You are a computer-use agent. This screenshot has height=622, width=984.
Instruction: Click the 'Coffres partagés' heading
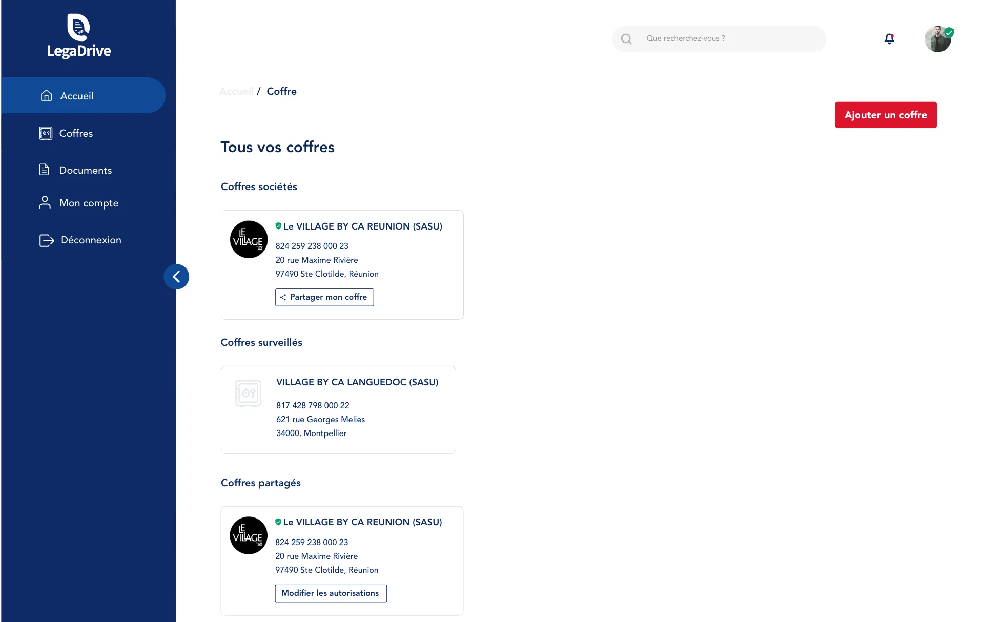click(x=260, y=483)
